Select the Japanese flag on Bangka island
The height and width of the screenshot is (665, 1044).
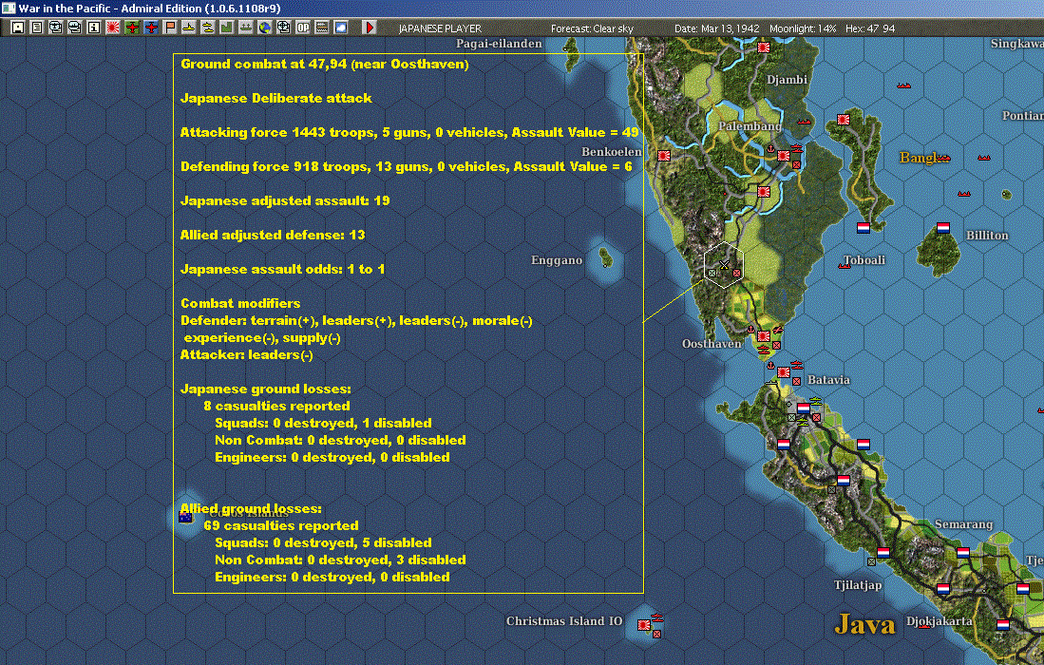pos(844,120)
